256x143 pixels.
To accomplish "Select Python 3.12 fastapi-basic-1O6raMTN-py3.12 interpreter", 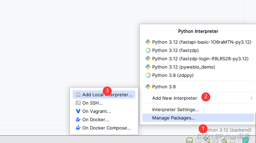I will 198,42.
